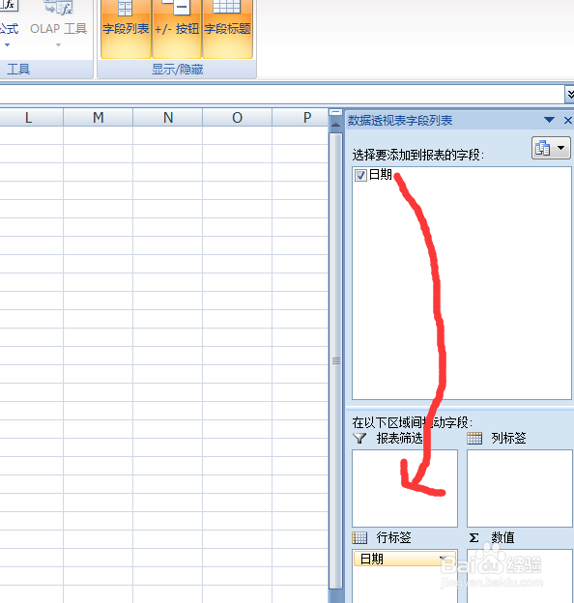Click the 行标签 row labels icon
Screen dimensions: 574x603
359,537
